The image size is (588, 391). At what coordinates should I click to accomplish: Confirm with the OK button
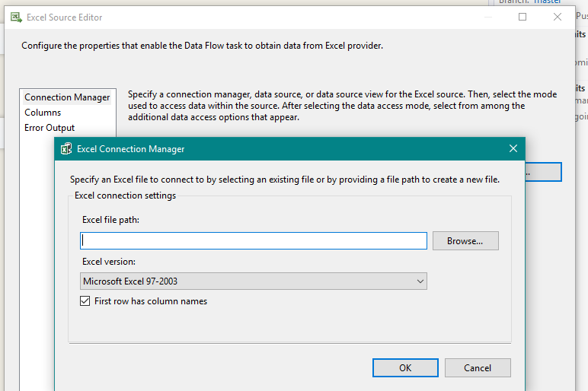pos(405,368)
